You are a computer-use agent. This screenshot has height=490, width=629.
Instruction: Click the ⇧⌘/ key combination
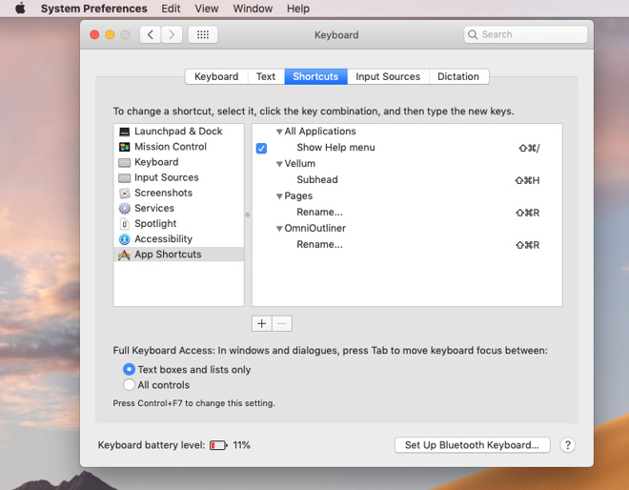(529, 148)
